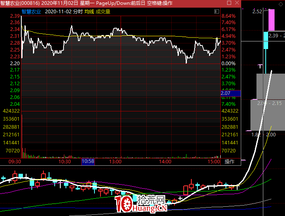Click the 424322 left volume axis label

(11, 111)
